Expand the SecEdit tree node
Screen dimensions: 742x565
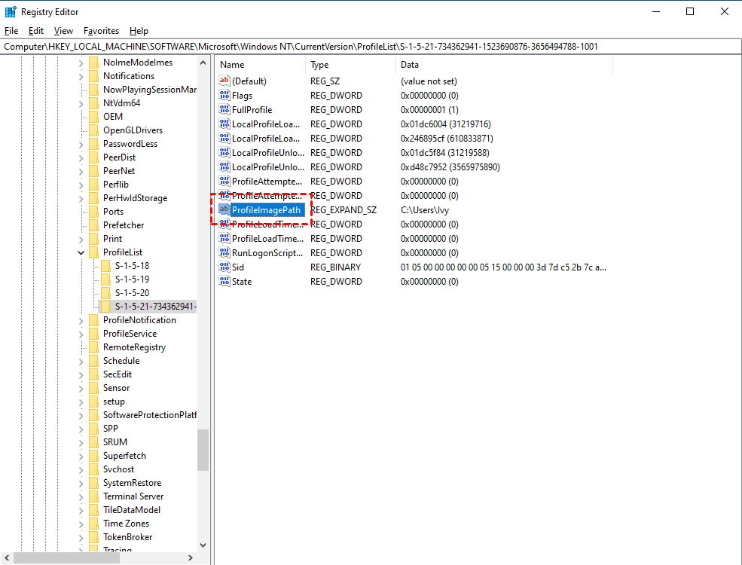[81, 374]
